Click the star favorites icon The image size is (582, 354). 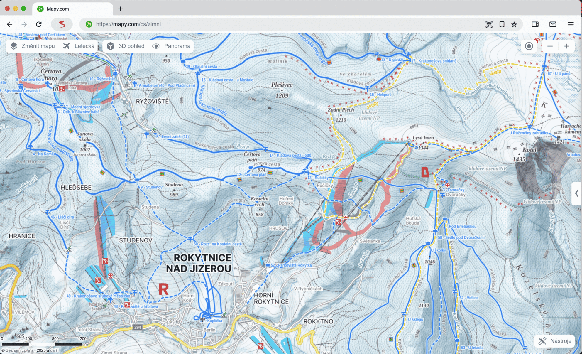[514, 24]
